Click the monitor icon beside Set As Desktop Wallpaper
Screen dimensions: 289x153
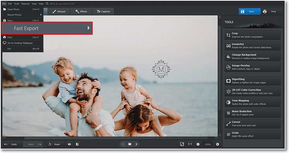5,43
